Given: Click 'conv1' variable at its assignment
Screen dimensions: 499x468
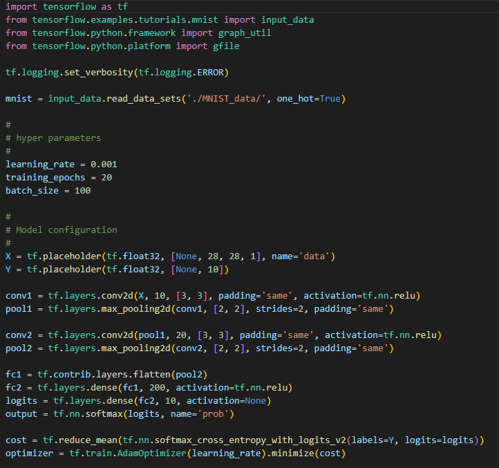Looking at the screenshot, I should pos(19,296).
